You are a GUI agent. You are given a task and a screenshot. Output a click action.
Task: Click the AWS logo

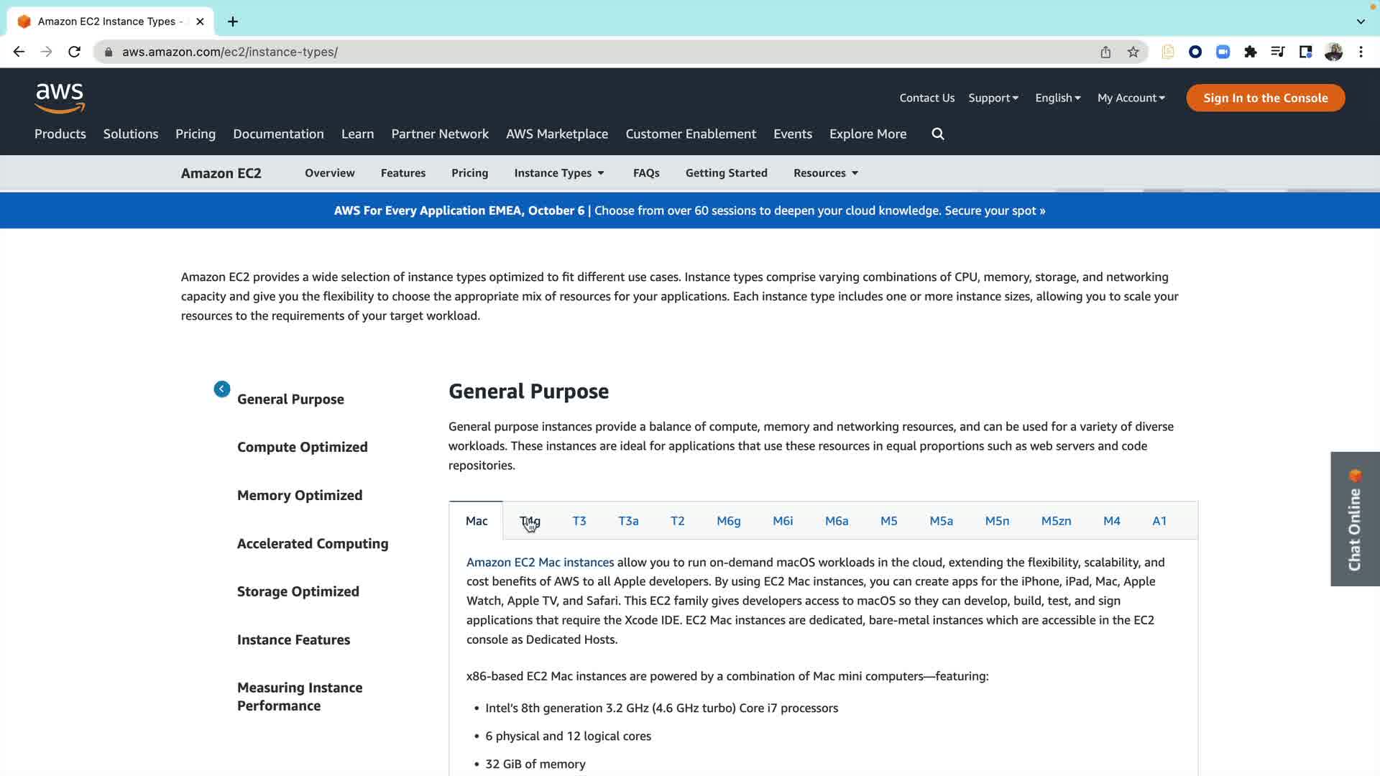[60, 98]
